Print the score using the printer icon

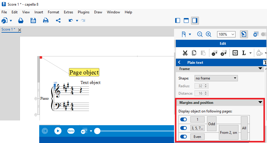click(x=46, y=20)
